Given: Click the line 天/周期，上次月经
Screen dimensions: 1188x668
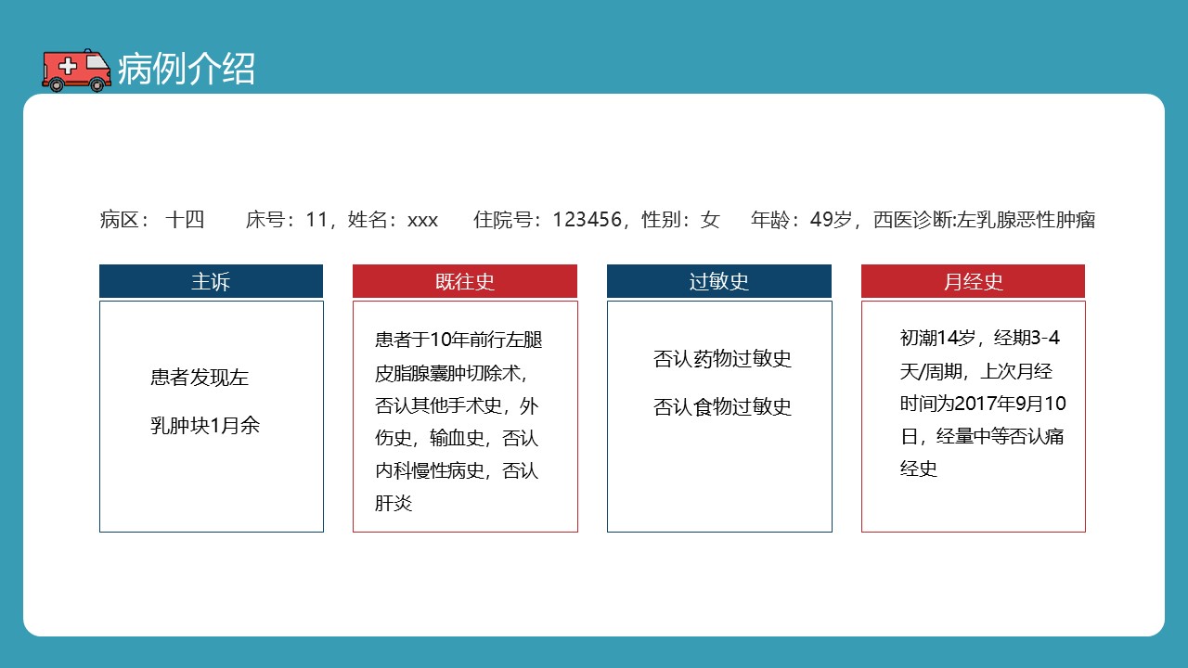Looking at the screenshot, I should 976,371.
